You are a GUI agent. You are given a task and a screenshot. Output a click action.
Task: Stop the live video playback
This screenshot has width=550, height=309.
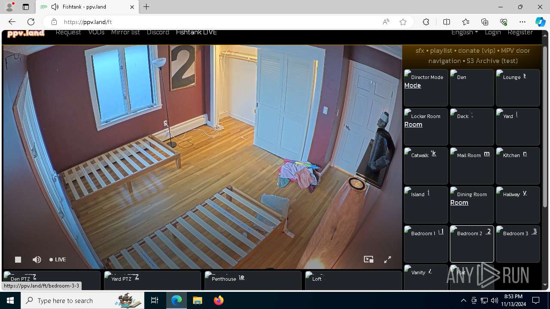[18, 260]
